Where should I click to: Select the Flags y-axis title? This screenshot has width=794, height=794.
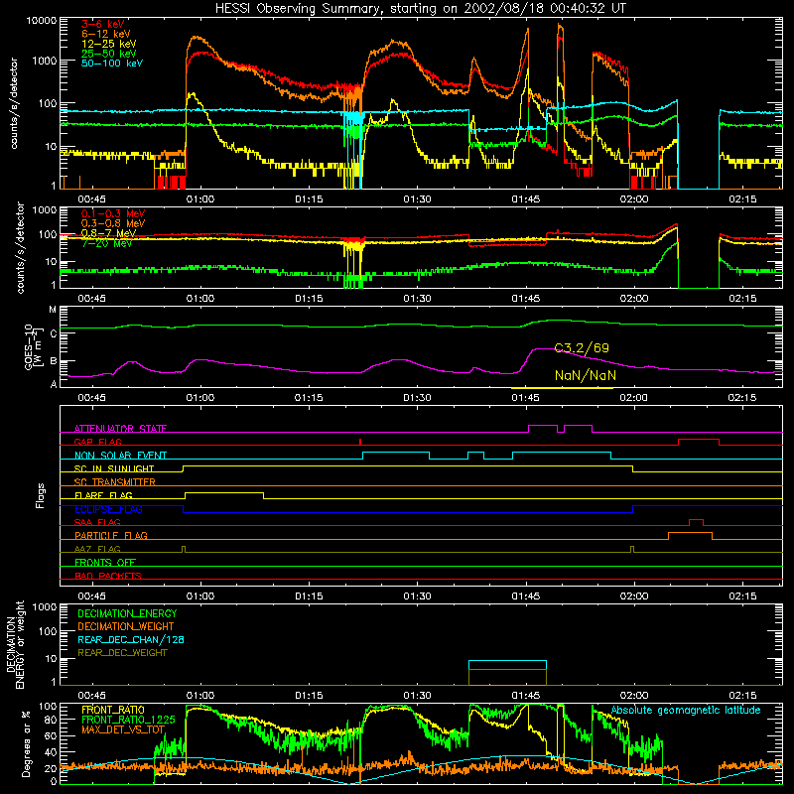pos(40,495)
